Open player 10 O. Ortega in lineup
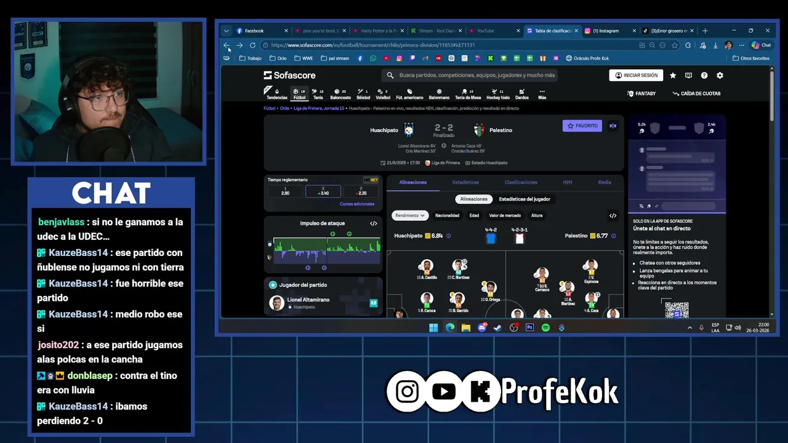Screen dimensions: 788x443 (490, 292)
